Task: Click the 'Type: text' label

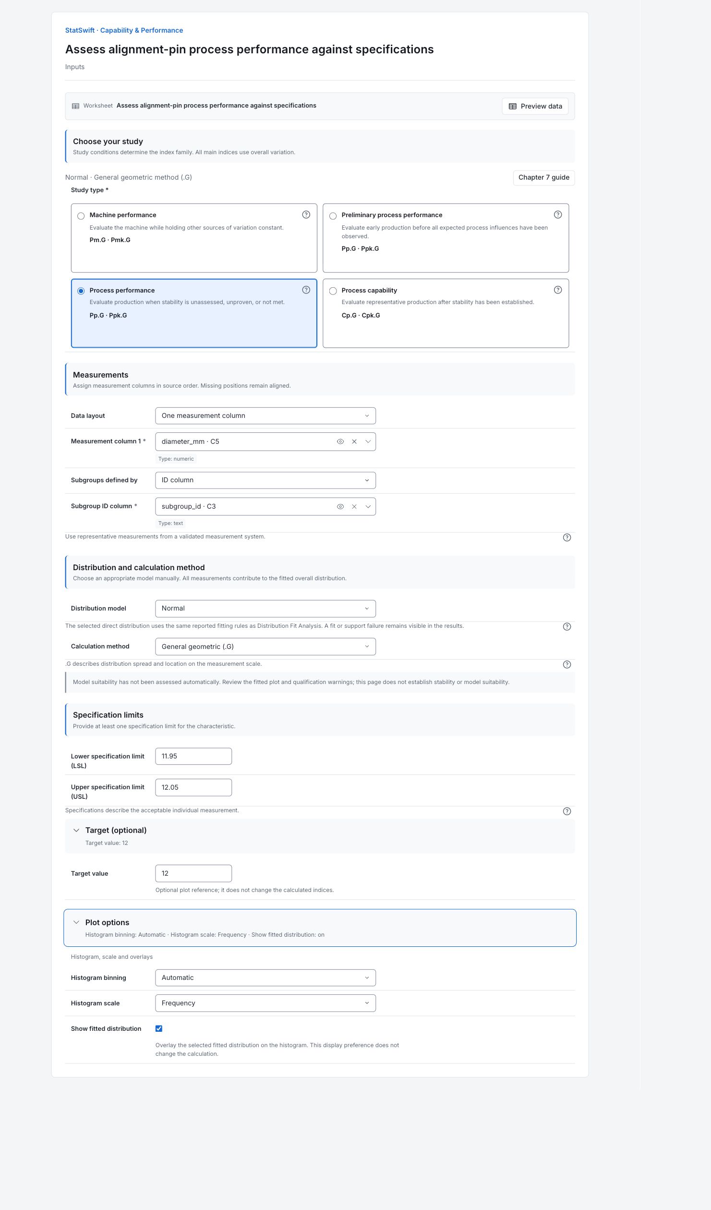Action: [x=170, y=523]
